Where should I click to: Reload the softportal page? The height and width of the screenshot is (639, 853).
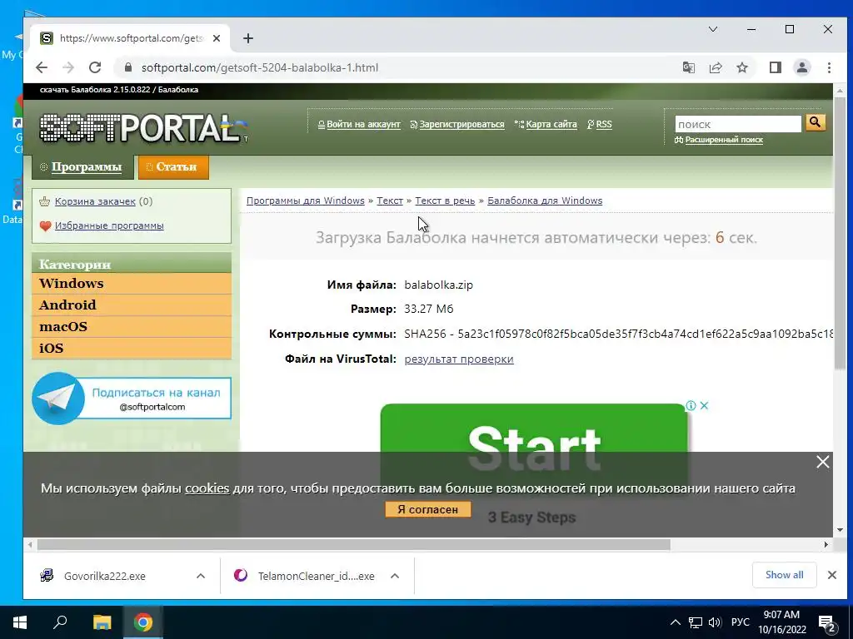(x=95, y=67)
